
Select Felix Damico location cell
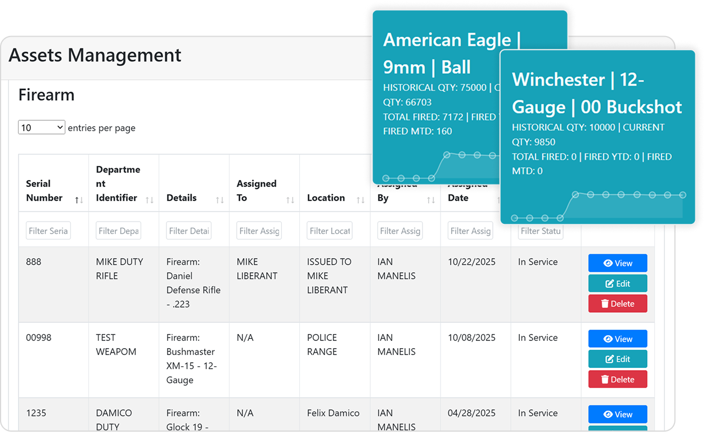pyautogui.click(x=335, y=415)
